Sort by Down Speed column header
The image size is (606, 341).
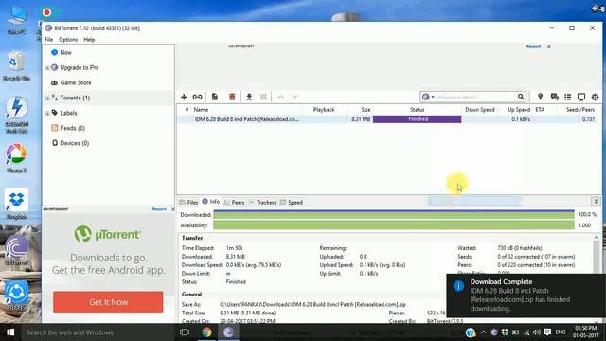pos(480,110)
